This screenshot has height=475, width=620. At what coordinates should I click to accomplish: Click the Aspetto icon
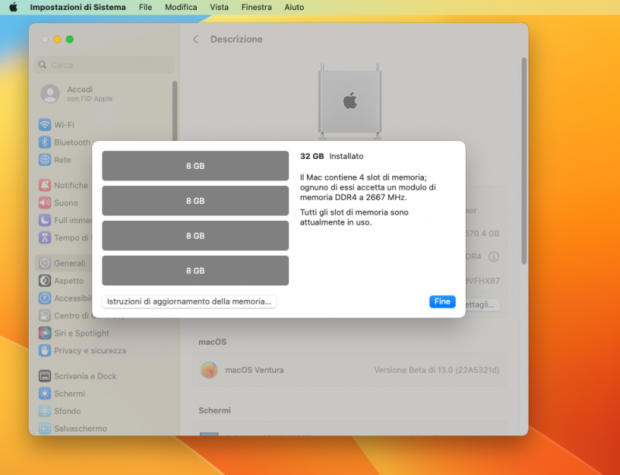(45, 281)
